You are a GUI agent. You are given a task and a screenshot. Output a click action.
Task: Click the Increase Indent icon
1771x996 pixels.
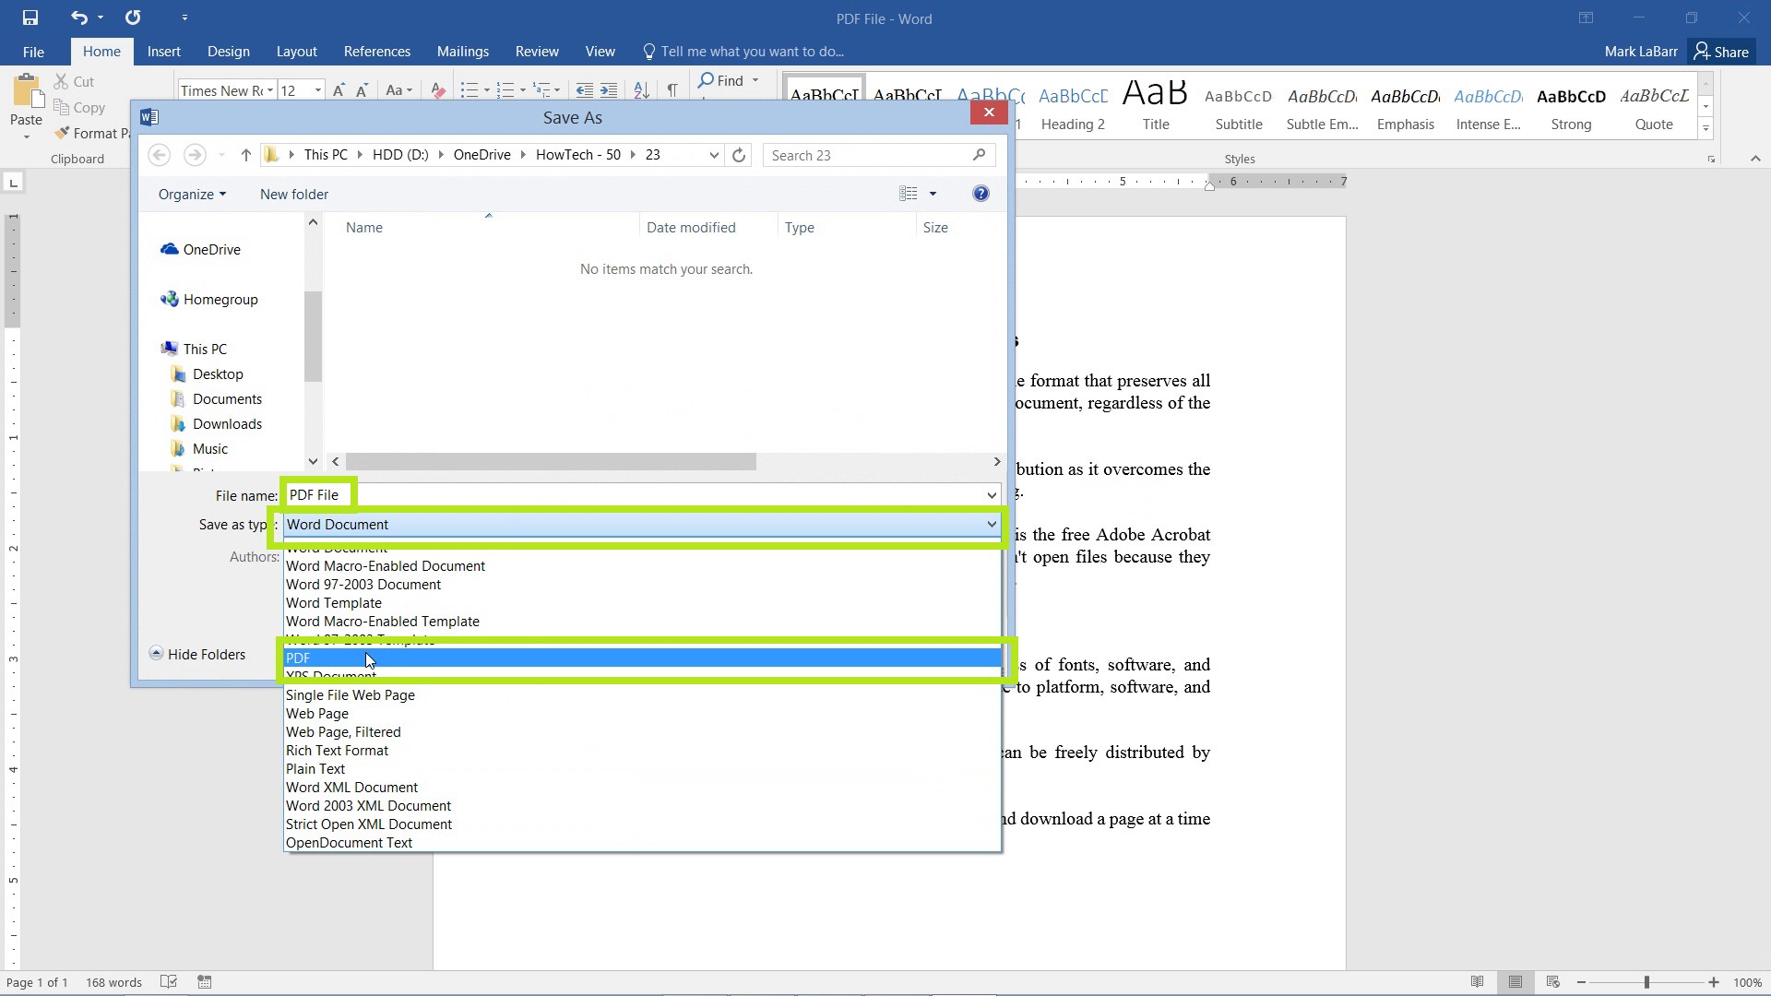point(609,89)
